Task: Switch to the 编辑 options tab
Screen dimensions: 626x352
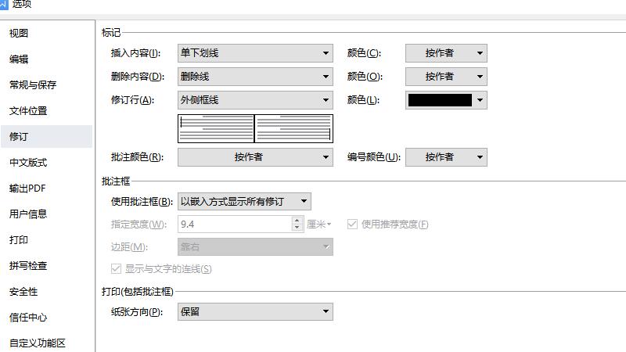Action: click(19, 59)
